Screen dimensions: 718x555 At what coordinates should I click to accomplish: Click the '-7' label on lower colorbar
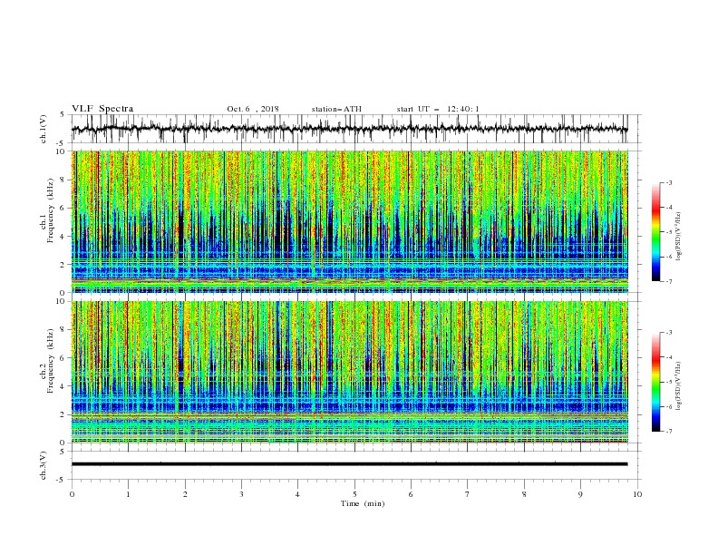[x=668, y=431]
